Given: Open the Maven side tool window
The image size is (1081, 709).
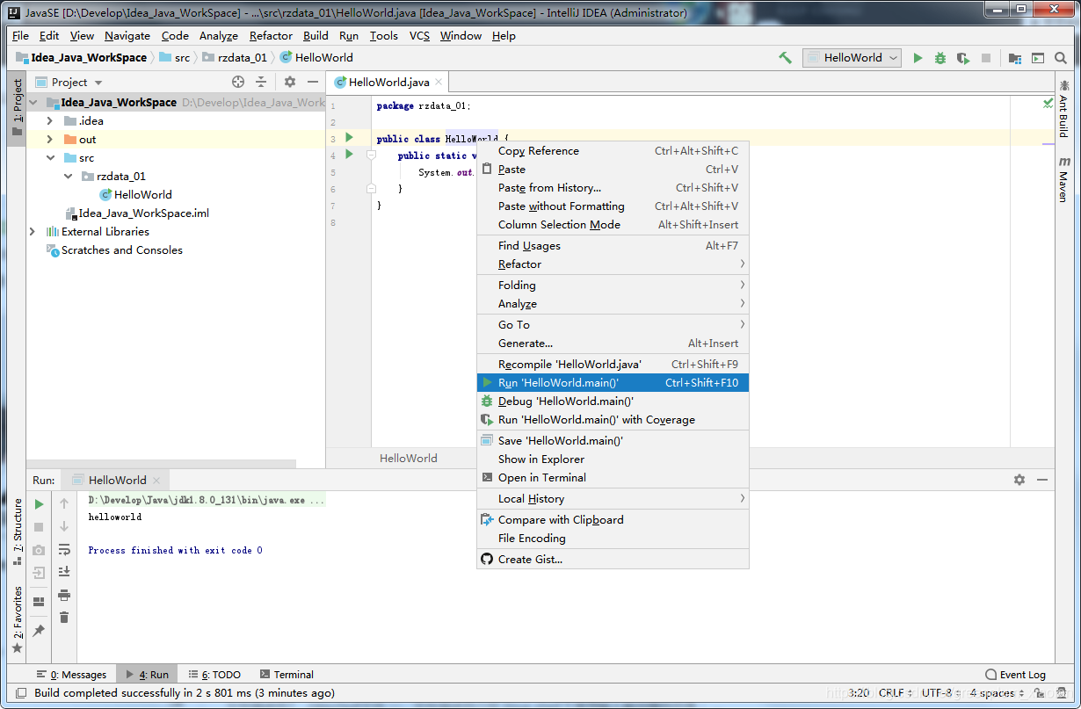Looking at the screenshot, I should [1063, 179].
